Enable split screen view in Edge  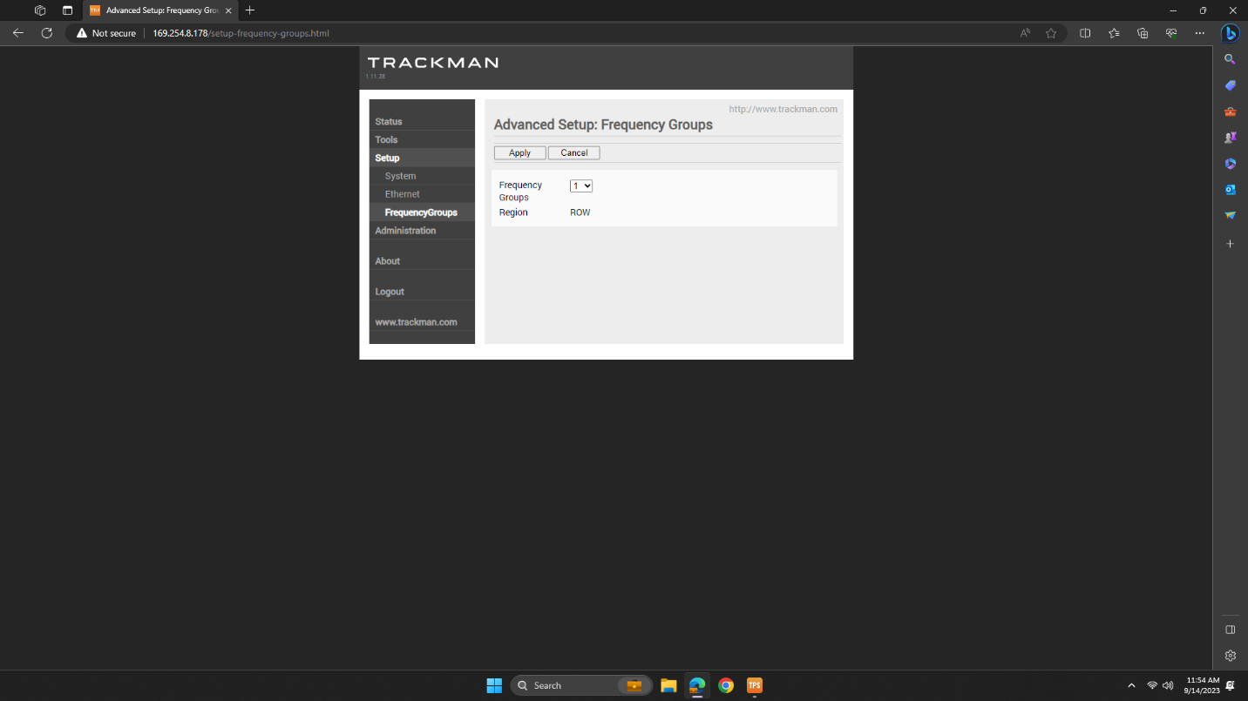(x=1085, y=33)
